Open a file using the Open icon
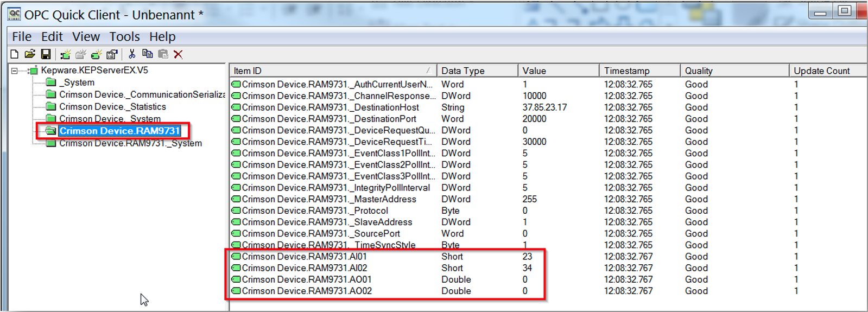Image resolution: width=868 pixels, height=312 pixels. (30, 54)
